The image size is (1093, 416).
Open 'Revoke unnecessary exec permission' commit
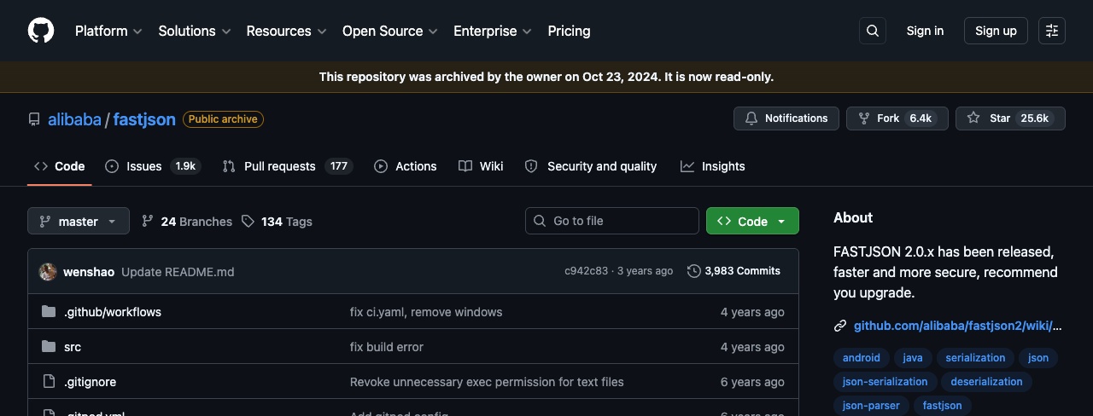[x=487, y=382]
